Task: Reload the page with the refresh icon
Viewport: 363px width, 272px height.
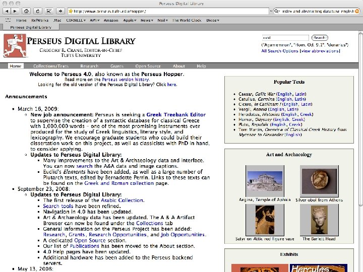Action: click(x=38, y=11)
